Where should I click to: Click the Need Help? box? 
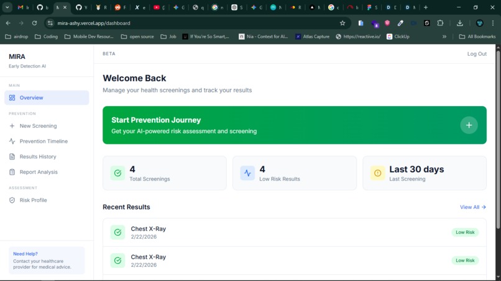pyautogui.click(x=47, y=261)
